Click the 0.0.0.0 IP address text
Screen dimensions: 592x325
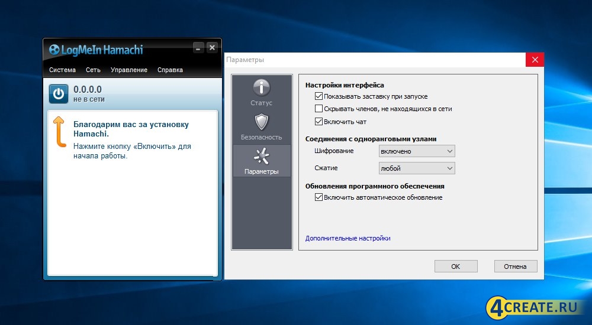click(88, 89)
